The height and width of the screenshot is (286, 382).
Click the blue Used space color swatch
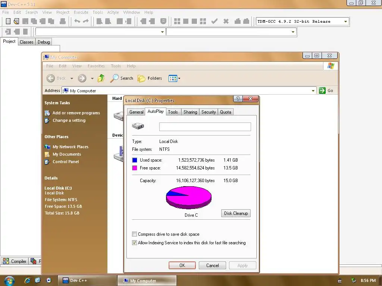tap(134, 160)
